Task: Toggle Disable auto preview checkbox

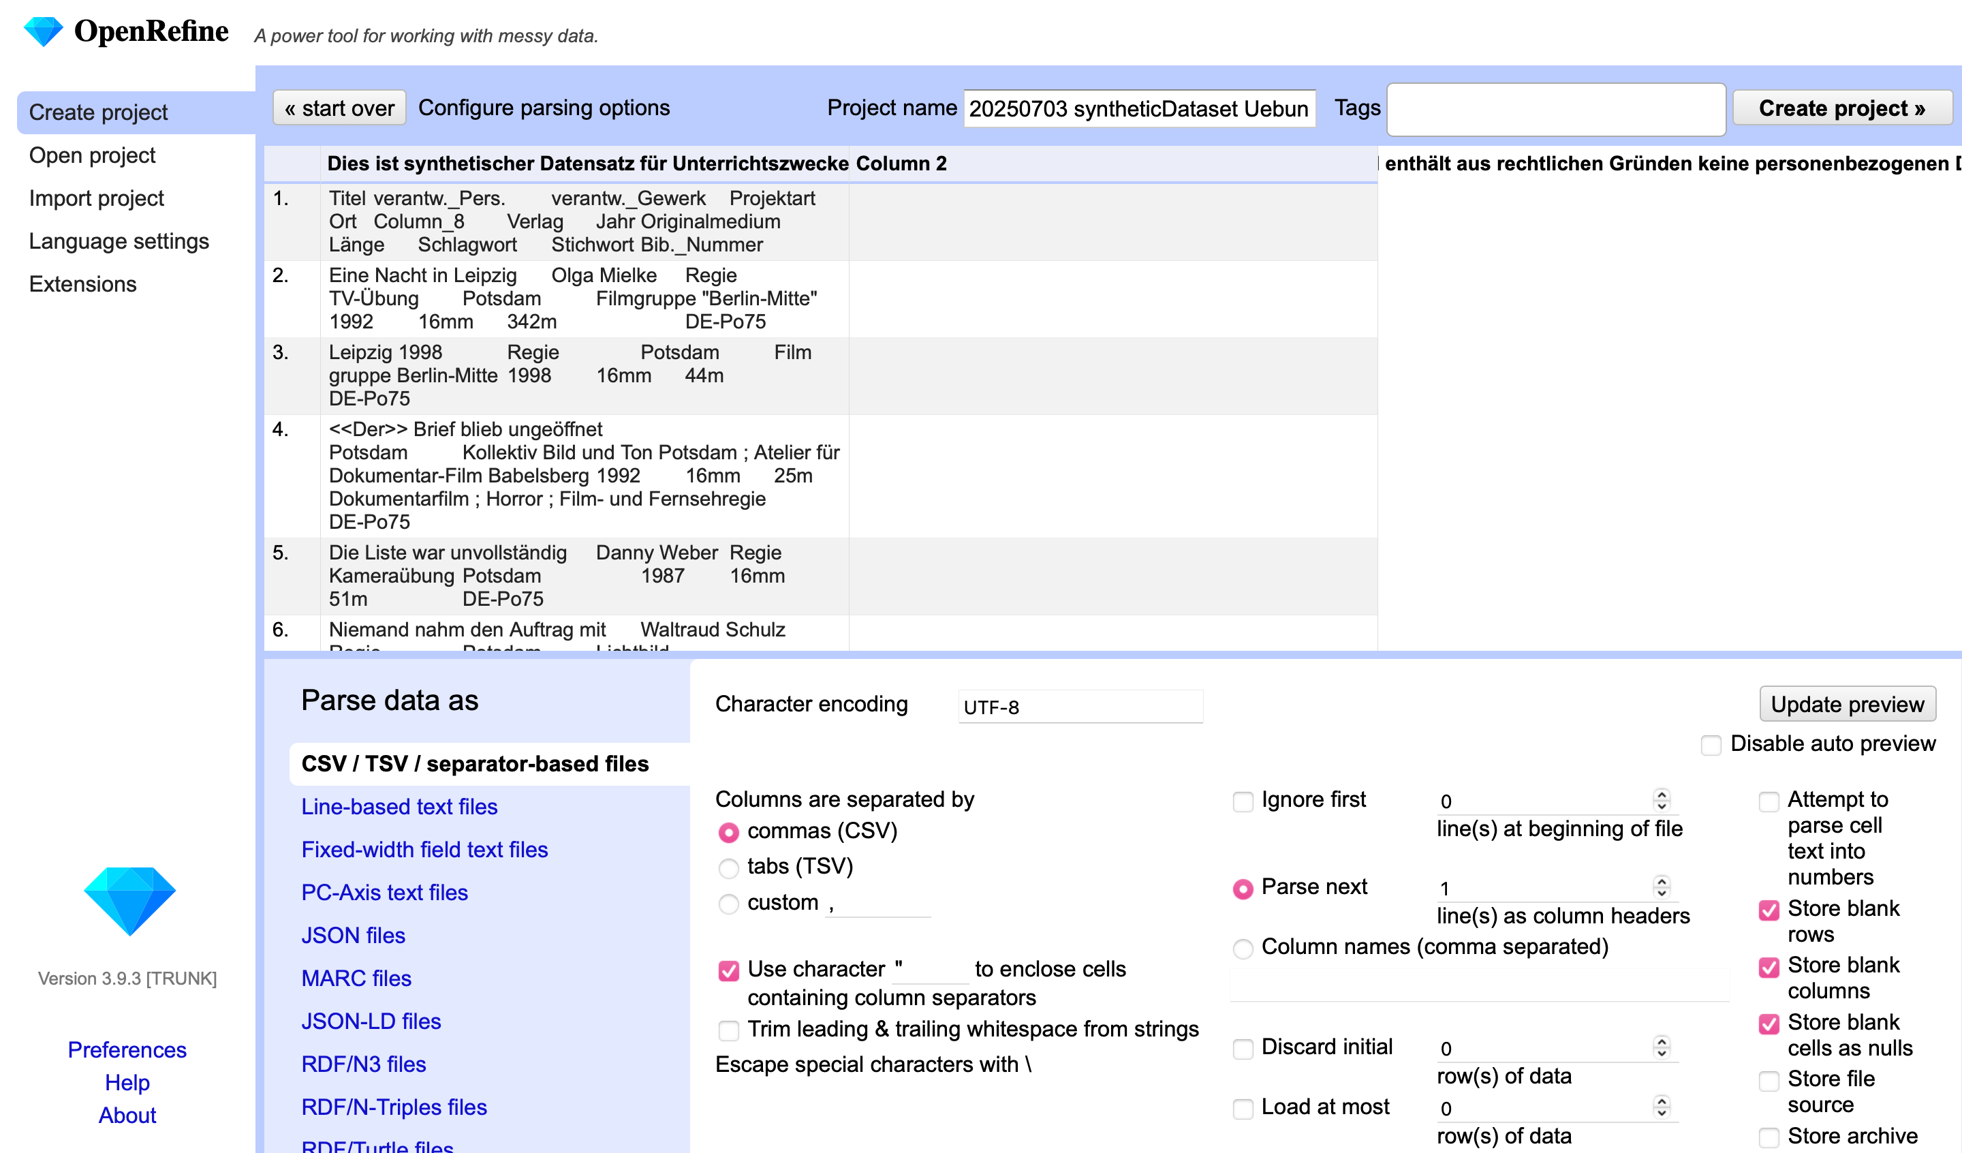Action: pos(1711,745)
